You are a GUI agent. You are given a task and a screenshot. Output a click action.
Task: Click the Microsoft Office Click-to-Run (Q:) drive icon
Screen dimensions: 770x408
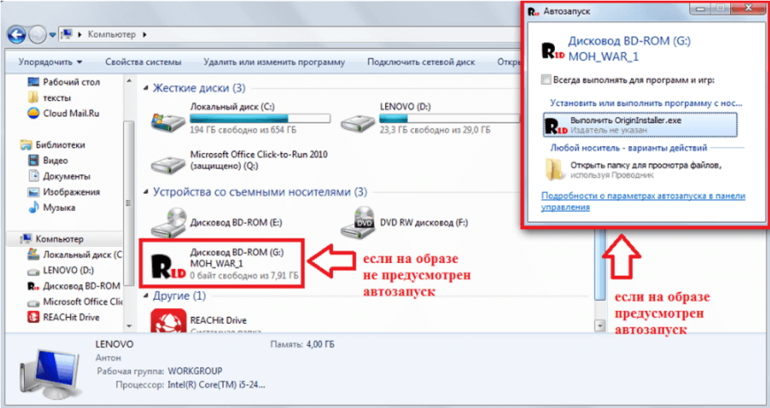click(x=168, y=164)
